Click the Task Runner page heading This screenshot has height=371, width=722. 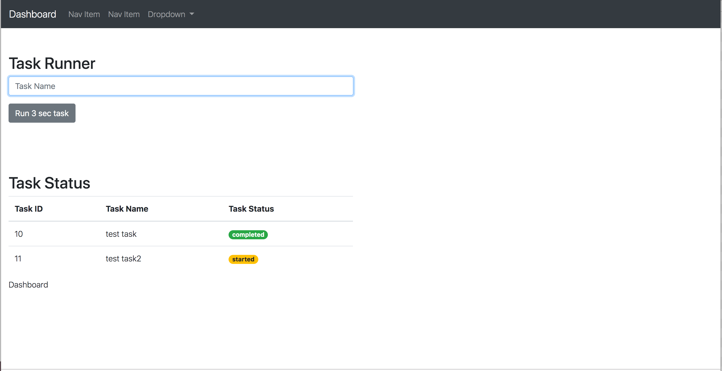(52, 63)
